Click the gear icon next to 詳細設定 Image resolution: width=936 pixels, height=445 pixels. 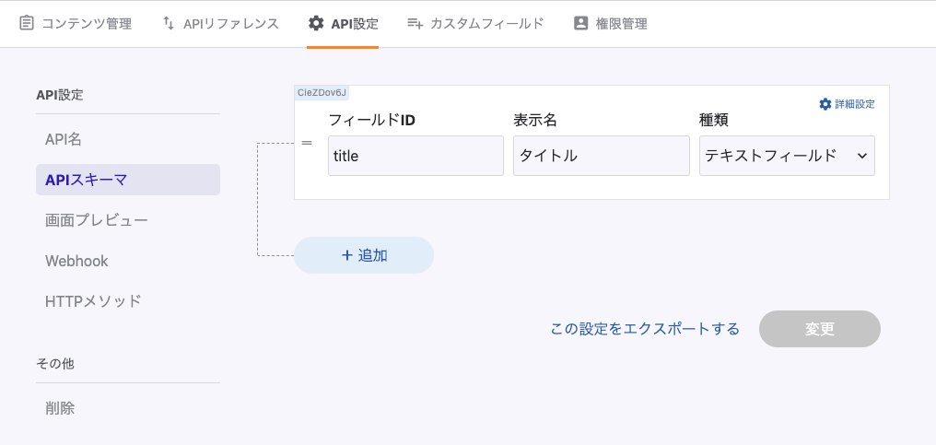point(825,104)
